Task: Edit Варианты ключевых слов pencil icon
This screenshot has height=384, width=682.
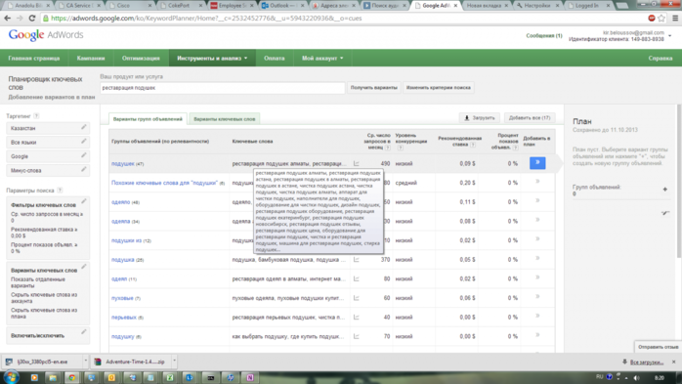Action: point(83,267)
